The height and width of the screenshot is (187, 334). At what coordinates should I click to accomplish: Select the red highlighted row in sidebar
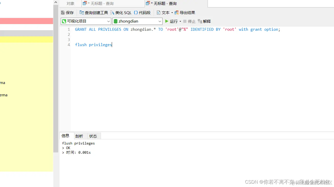[26, 21]
